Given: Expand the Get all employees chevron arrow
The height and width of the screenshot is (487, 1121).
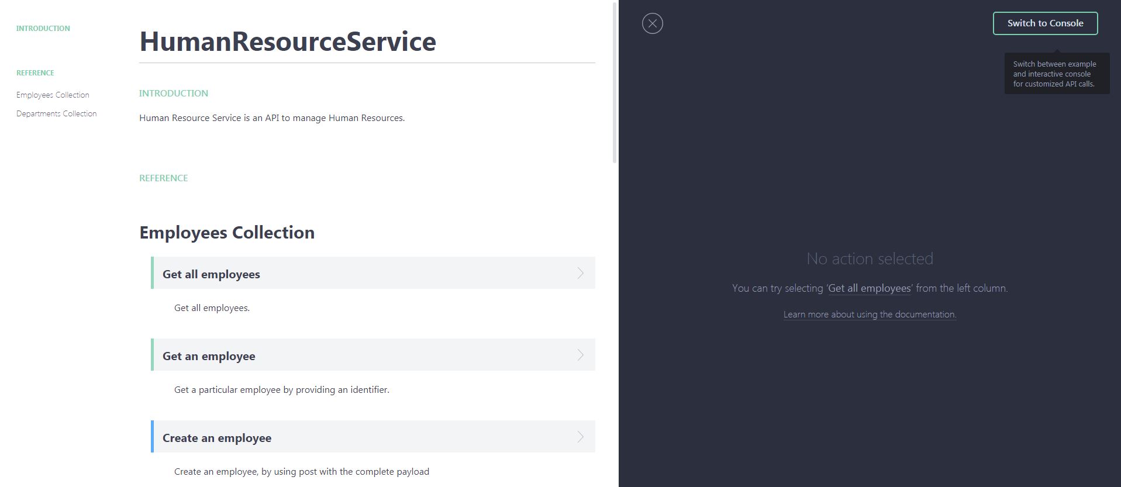Looking at the screenshot, I should (x=580, y=273).
